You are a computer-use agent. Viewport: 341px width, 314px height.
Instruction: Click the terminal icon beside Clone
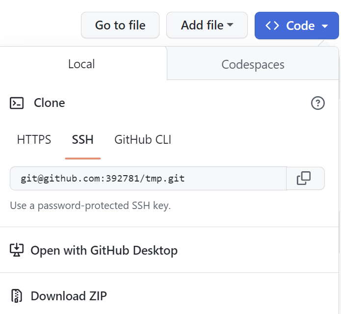click(x=17, y=103)
